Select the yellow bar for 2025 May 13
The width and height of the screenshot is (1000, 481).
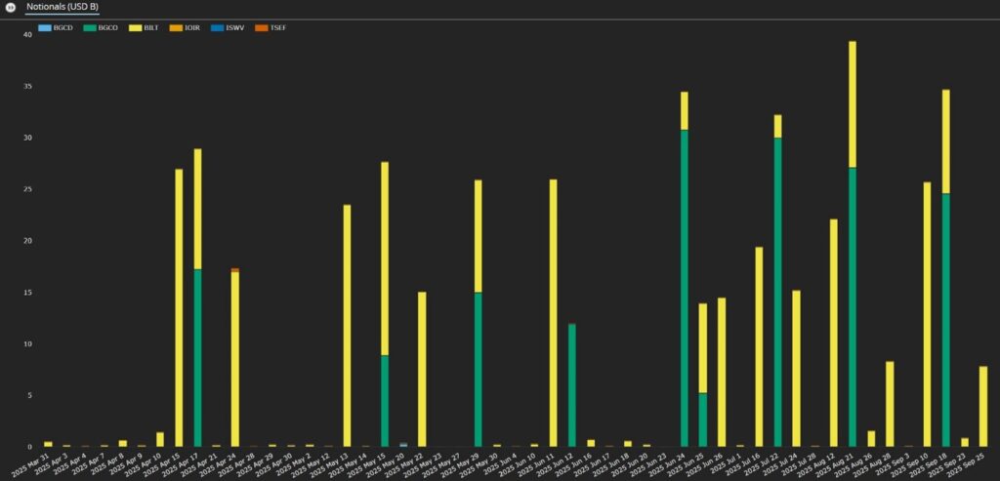pos(347,325)
